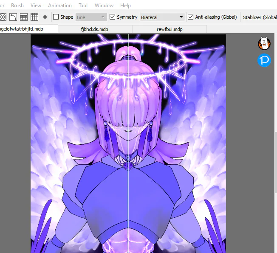Open the Line shape dropdown

click(x=91, y=17)
